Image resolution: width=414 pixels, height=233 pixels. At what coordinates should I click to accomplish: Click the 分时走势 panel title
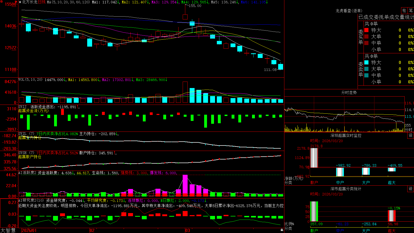(x=349, y=92)
